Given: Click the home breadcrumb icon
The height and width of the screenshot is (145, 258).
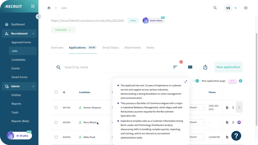Looking at the screenshot, I should [49, 8].
